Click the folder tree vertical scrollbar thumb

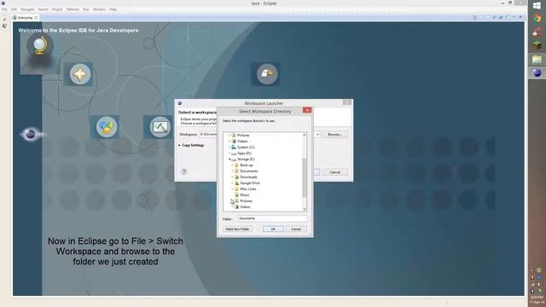(305, 177)
